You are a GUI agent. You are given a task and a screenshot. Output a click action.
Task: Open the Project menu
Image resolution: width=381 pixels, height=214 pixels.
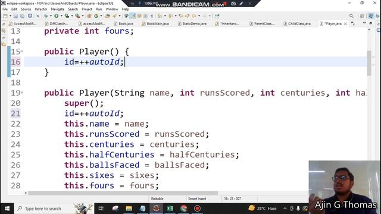[x=87, y=10]
